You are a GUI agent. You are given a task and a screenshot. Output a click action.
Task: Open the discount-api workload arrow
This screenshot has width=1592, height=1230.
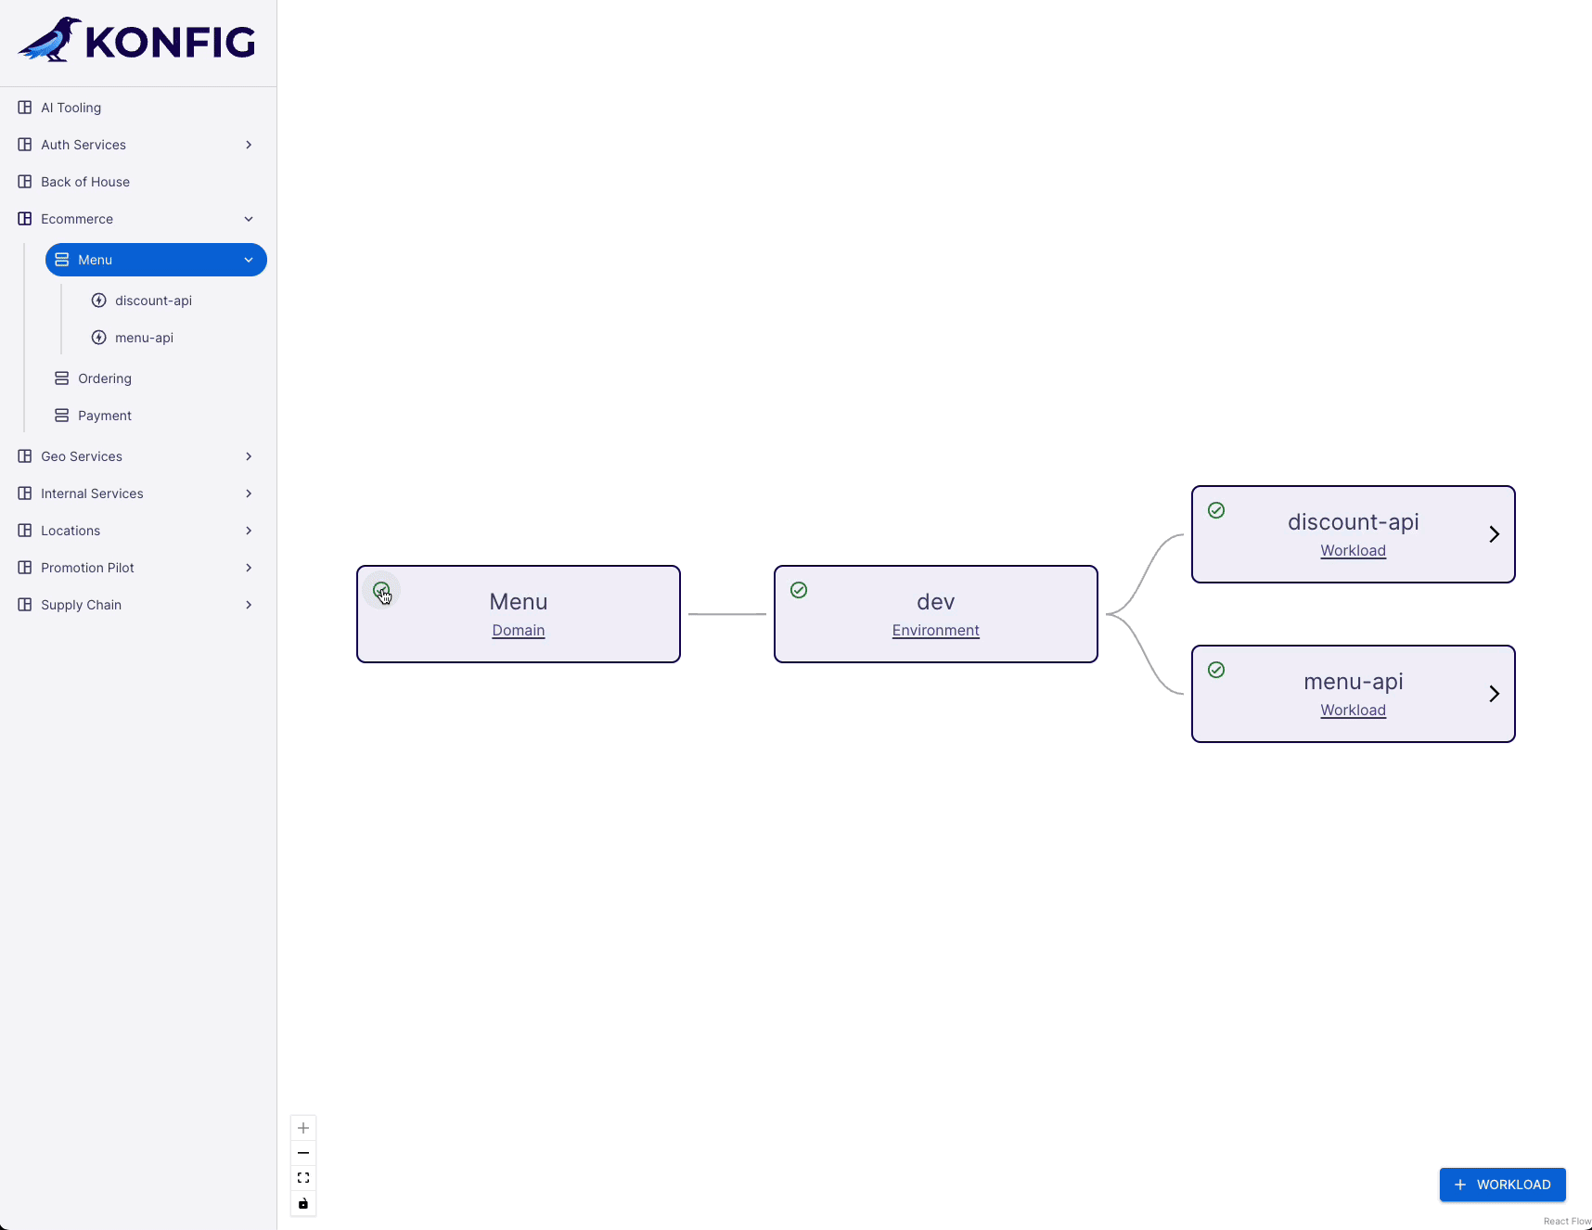1494,534
